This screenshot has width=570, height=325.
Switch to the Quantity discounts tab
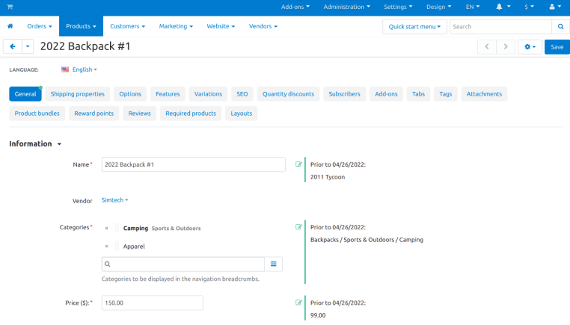288,94
